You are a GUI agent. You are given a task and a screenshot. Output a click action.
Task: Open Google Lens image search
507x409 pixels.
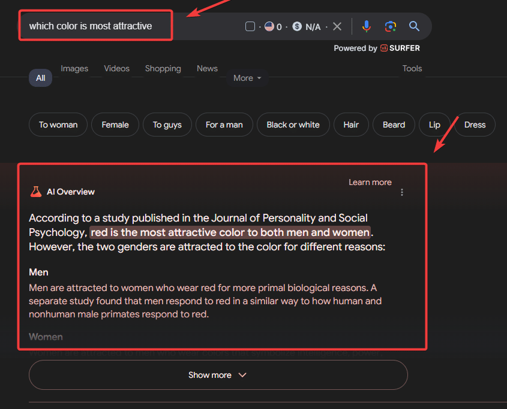[x=391, y=26]
